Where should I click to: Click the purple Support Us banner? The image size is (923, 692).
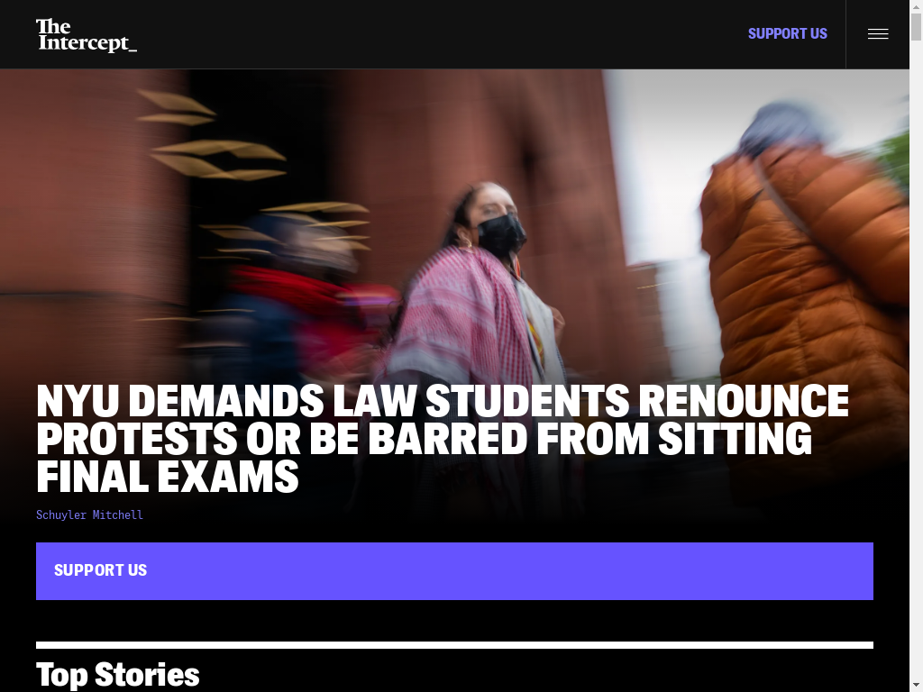point(454,570)
